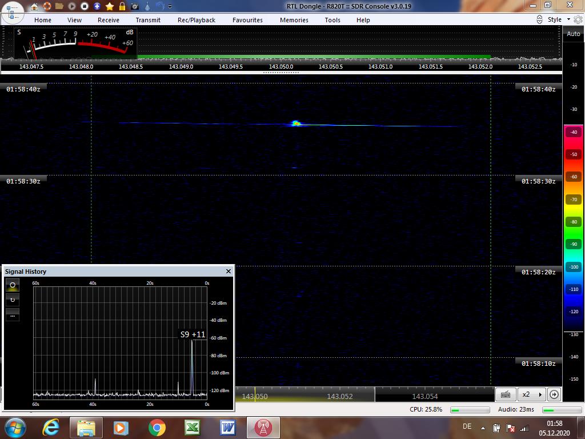
Task: Open Google Chrome from the taskbar
Action: [157, 428]
